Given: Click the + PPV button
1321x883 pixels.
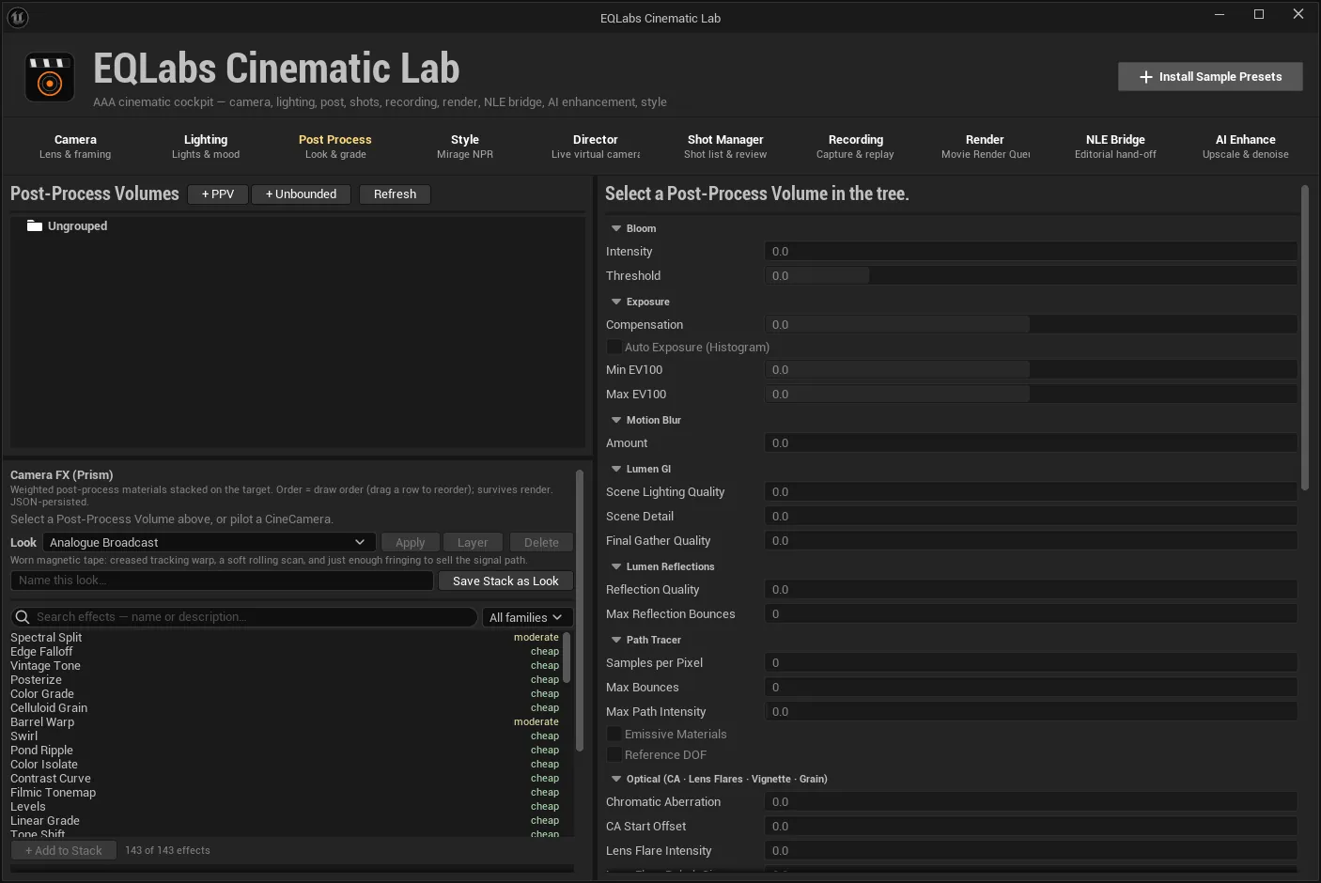Looking at the screenshot, I should point(218,194).
